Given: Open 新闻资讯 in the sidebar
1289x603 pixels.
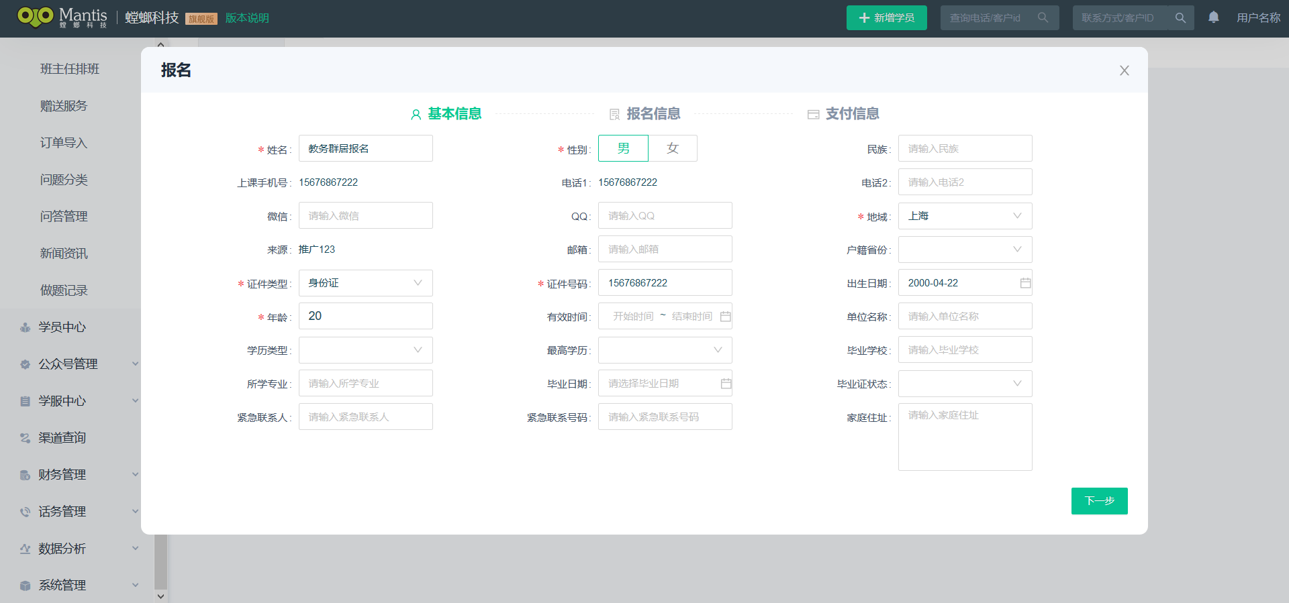Looking at the screenshot, I should 64,254.
